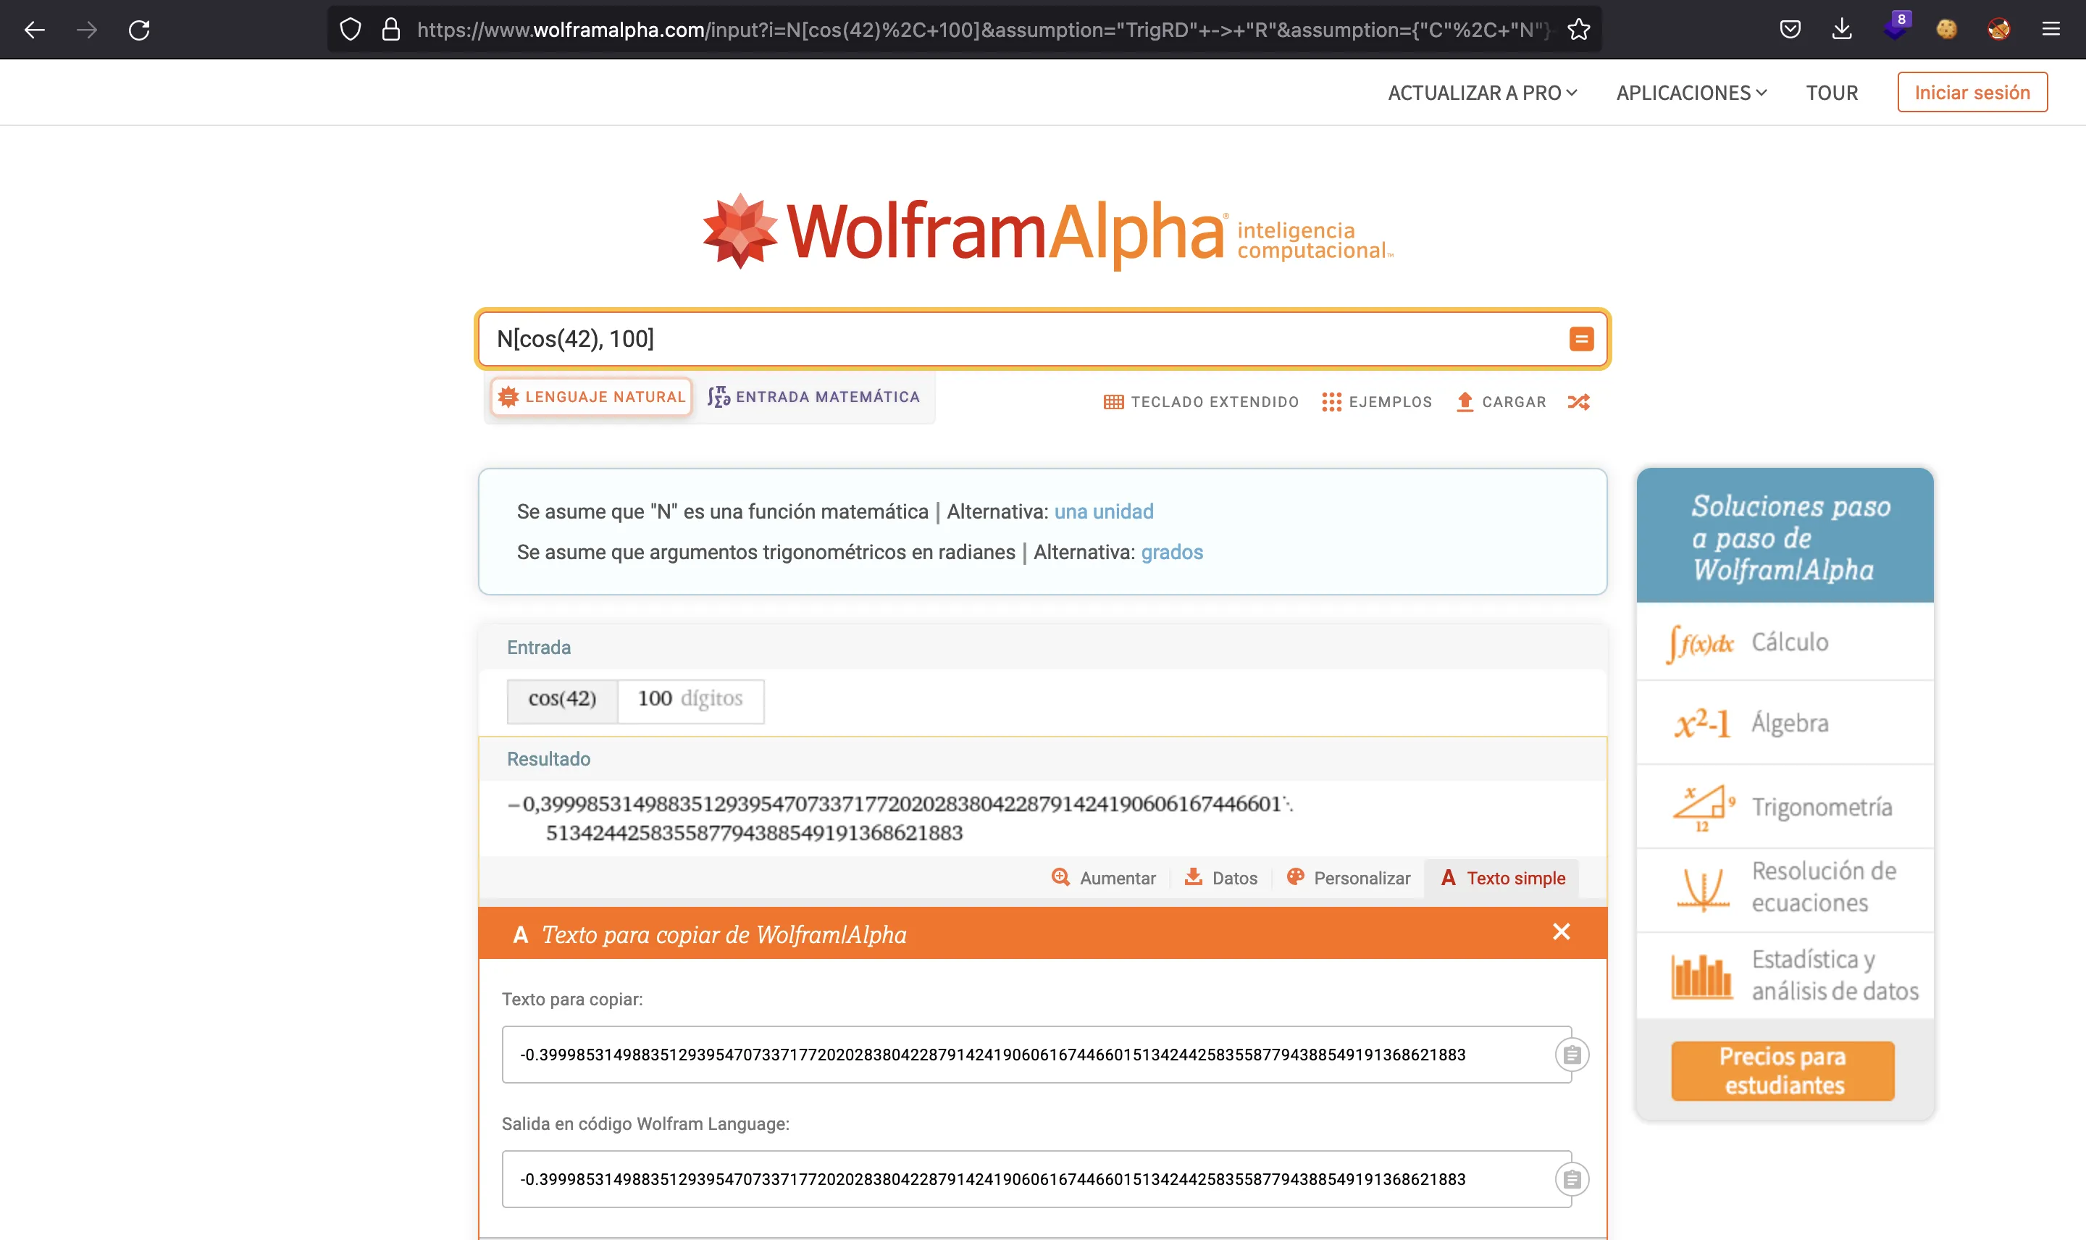The image size is (2086, 1240).
Task: Open the Pocket save icon
Action: coord(1790,30)
